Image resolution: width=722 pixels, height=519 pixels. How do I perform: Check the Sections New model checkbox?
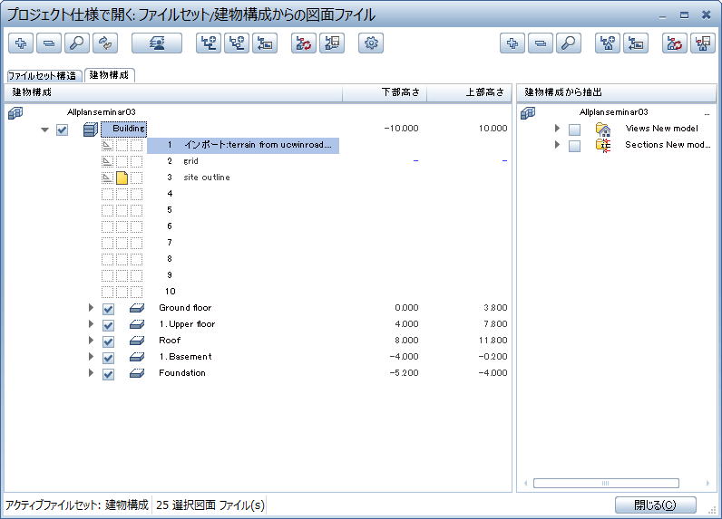tap(574, 146)
